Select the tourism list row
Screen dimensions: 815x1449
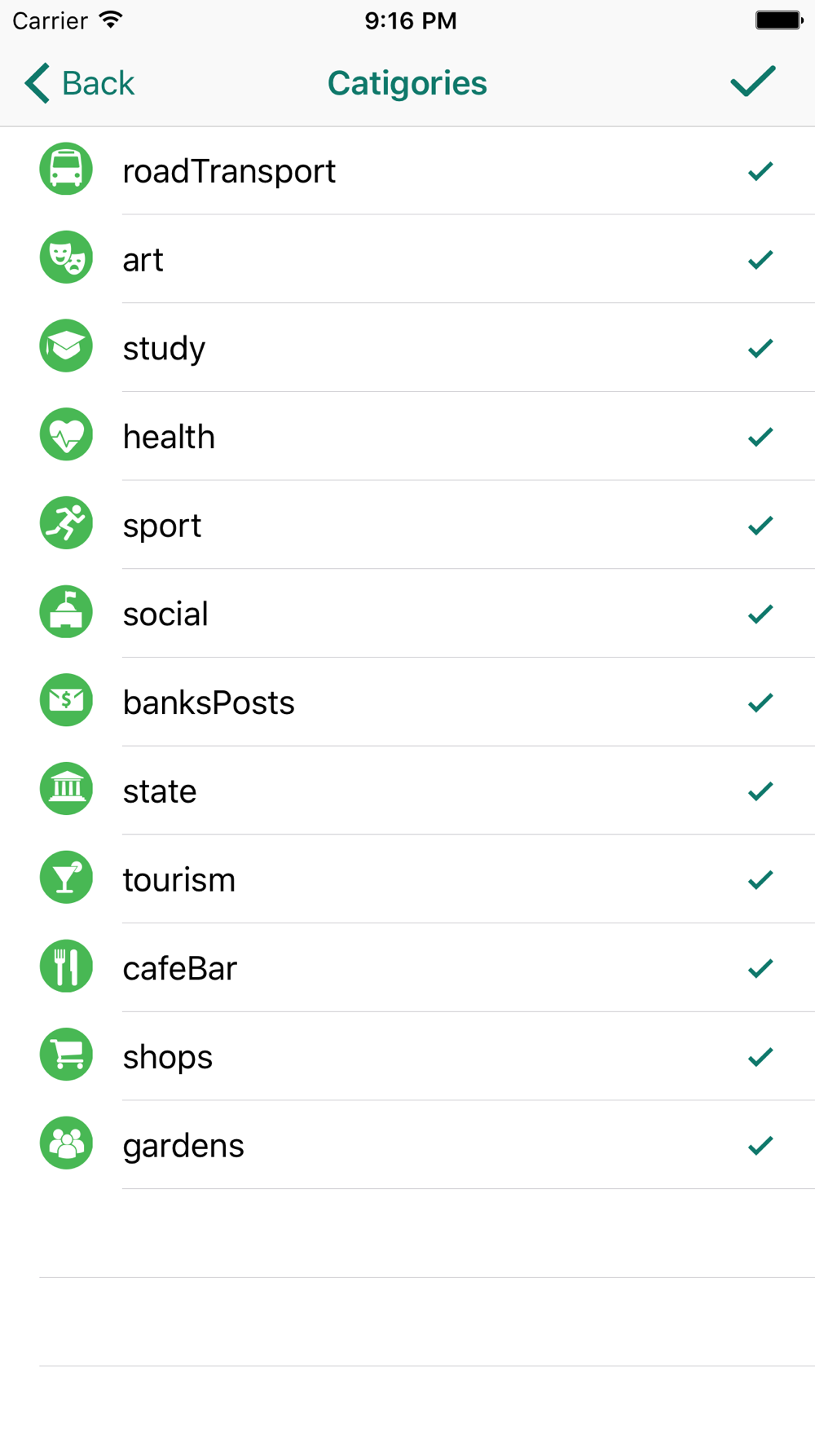pos(407,879)
